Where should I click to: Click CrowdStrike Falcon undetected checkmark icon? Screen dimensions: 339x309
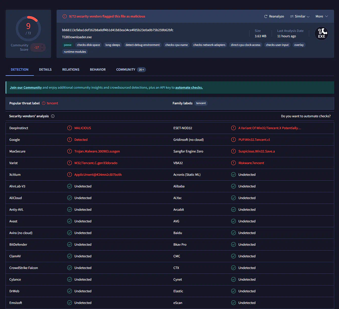(70, 268)
